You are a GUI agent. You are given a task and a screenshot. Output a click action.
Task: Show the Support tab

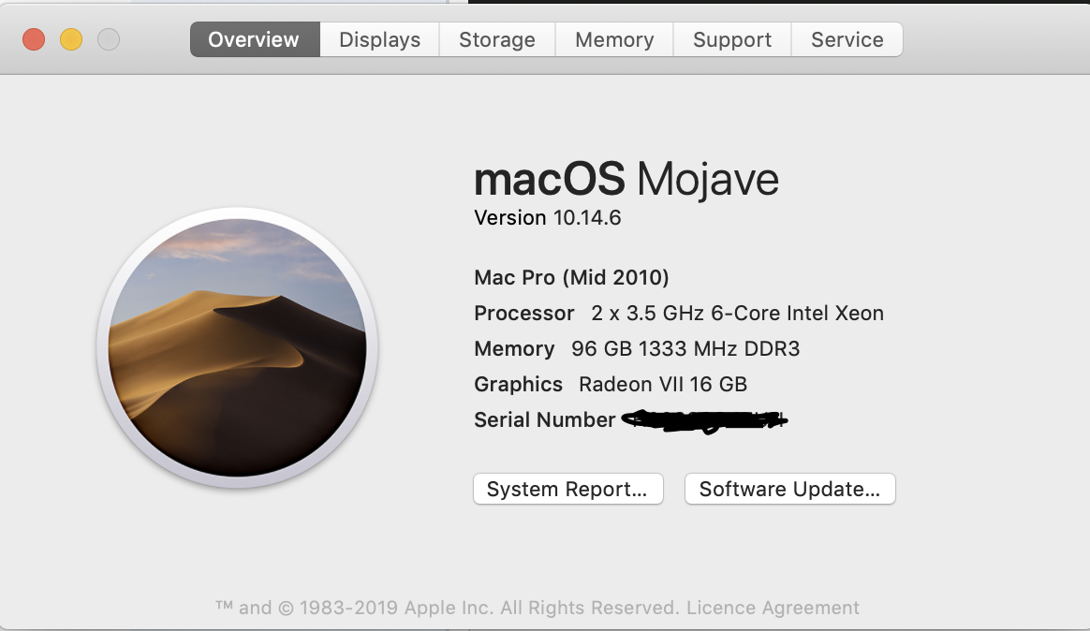[732, 39]
